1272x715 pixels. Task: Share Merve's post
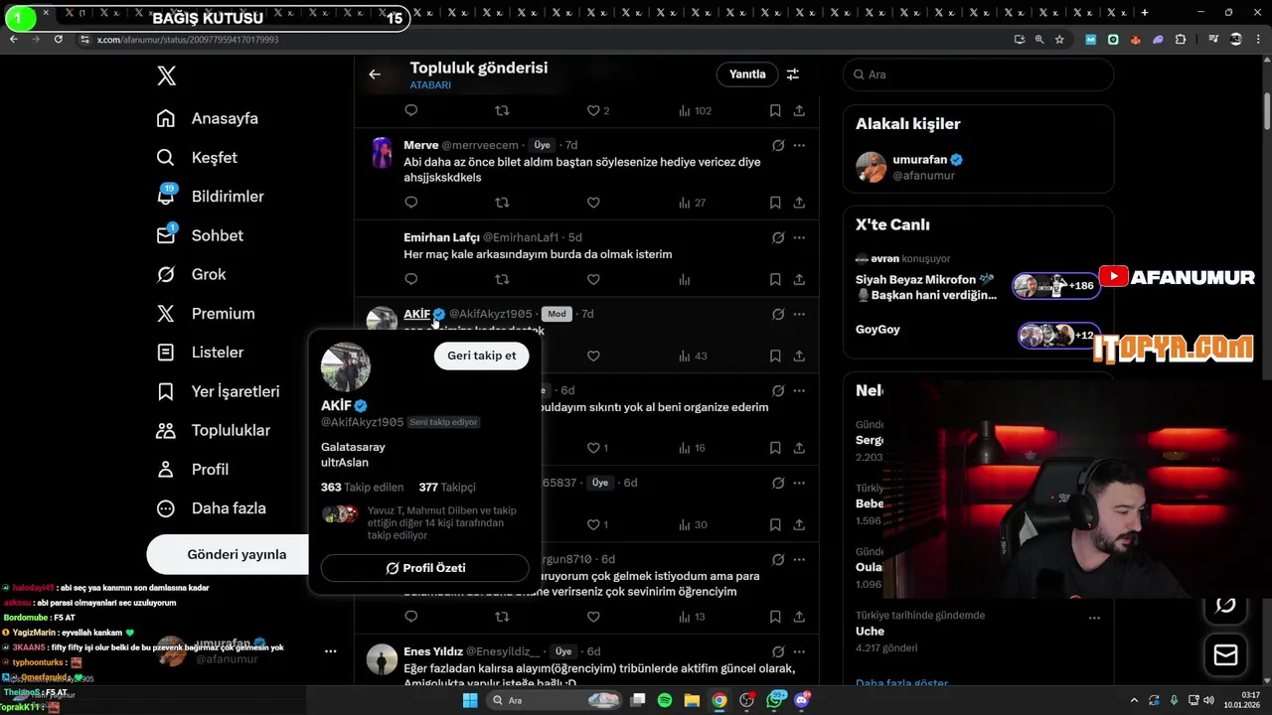coord(799,203)
